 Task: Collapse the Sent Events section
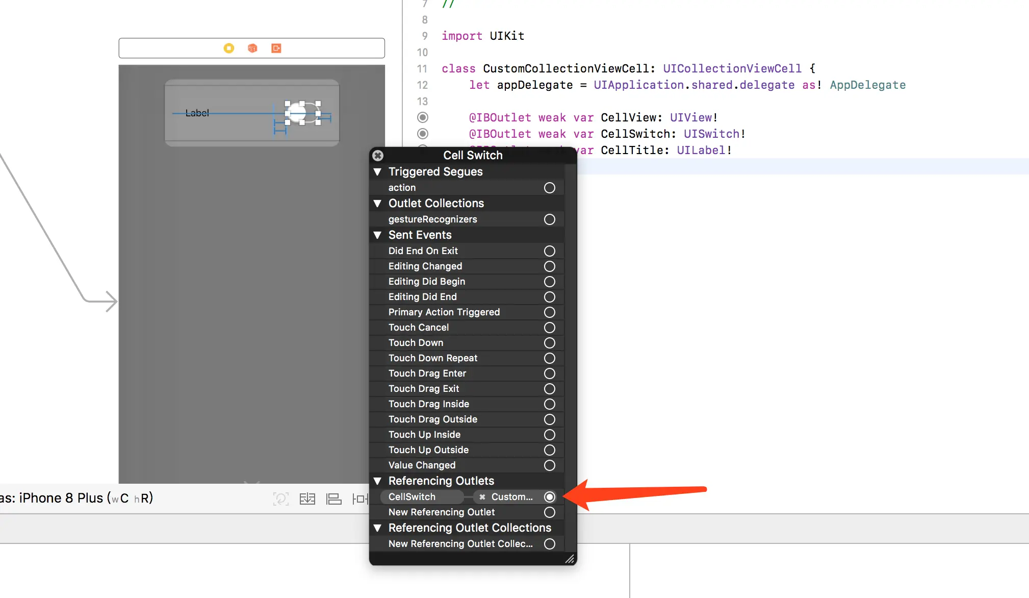[x=377, y=235]
